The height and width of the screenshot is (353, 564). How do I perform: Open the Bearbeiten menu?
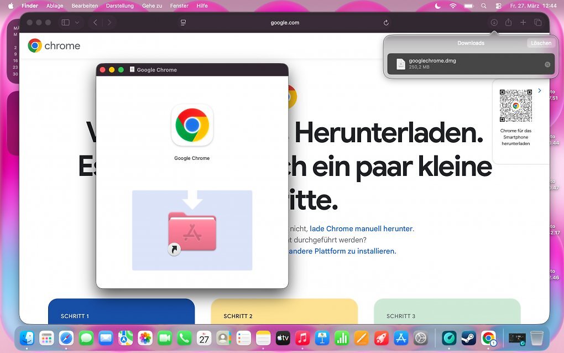85,6
